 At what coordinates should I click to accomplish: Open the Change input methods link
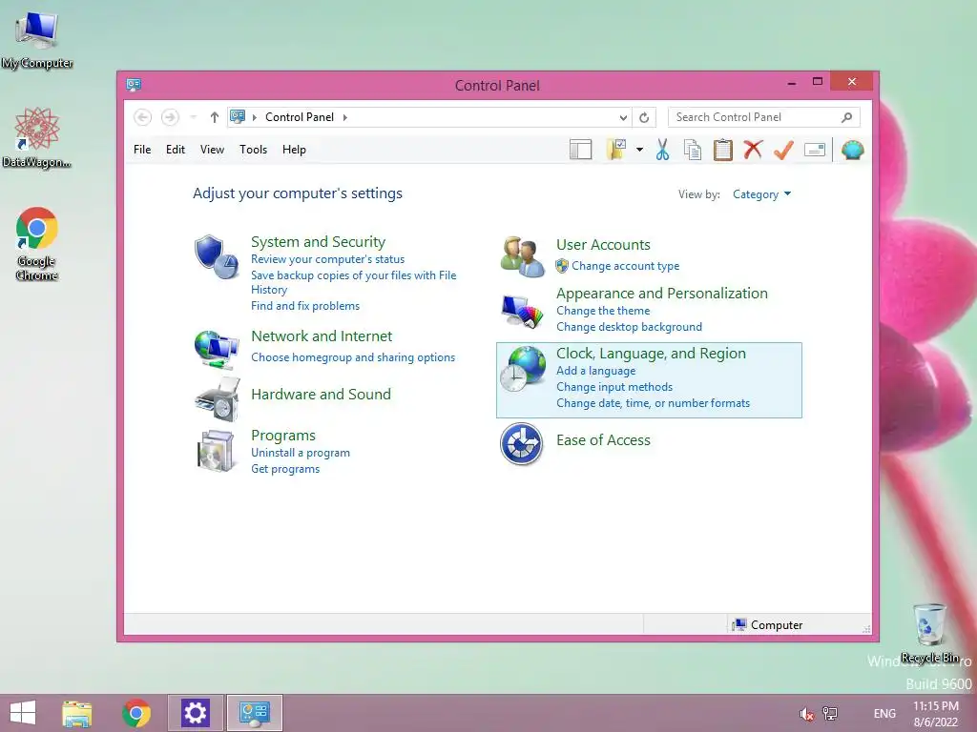click(614, 387)
